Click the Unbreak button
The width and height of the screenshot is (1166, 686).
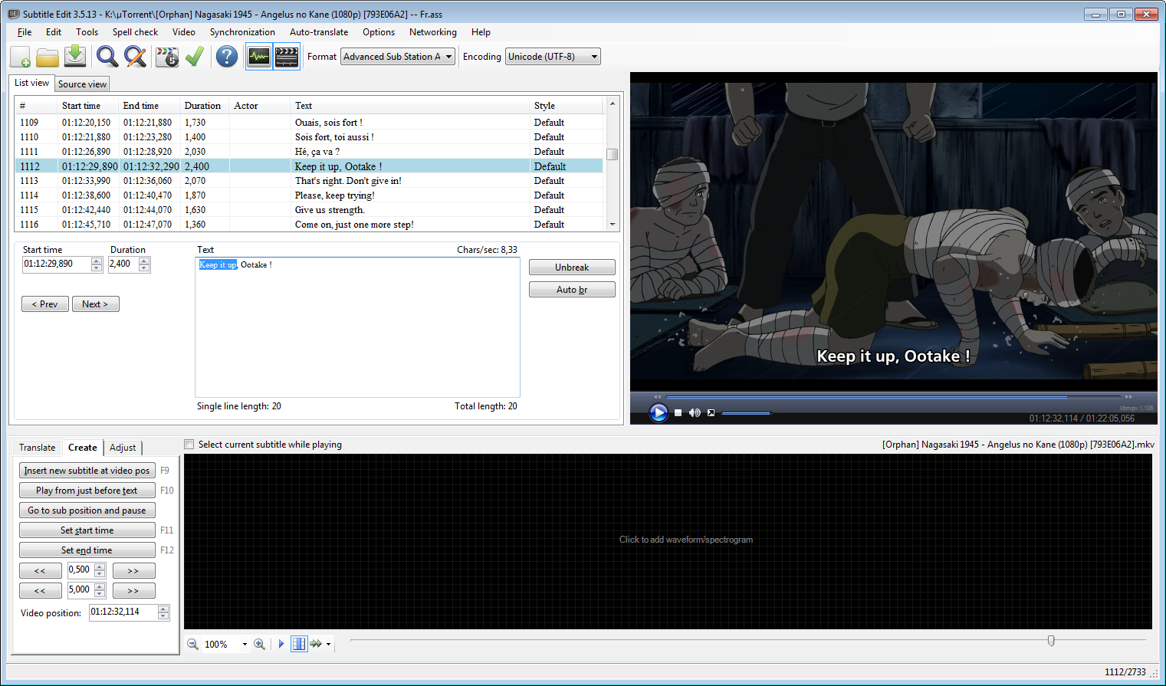click(572, 268)
